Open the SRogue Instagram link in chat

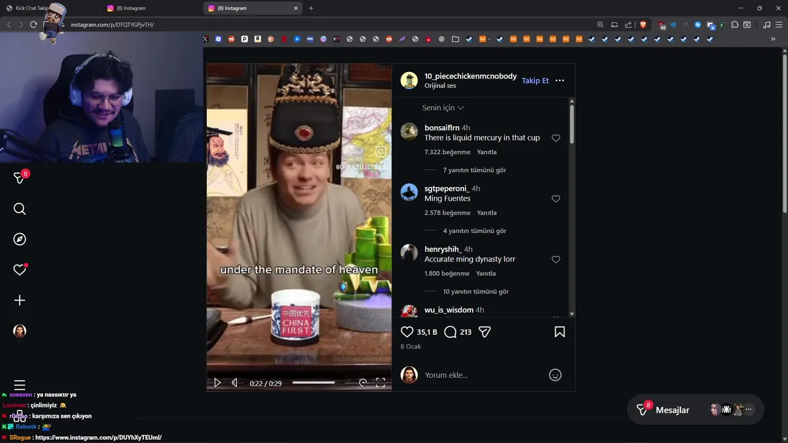point(98,437)
